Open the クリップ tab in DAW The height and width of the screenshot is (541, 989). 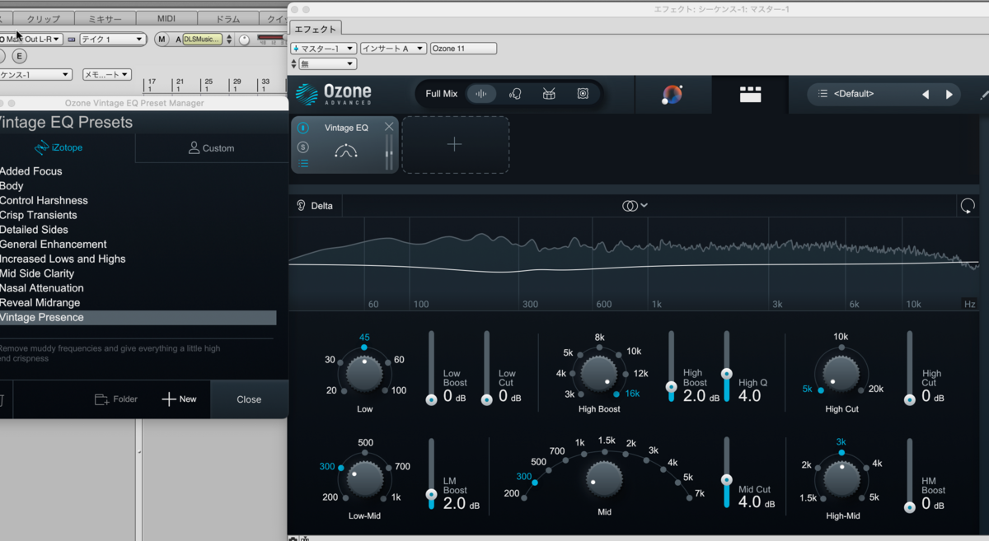click(43, 18)
